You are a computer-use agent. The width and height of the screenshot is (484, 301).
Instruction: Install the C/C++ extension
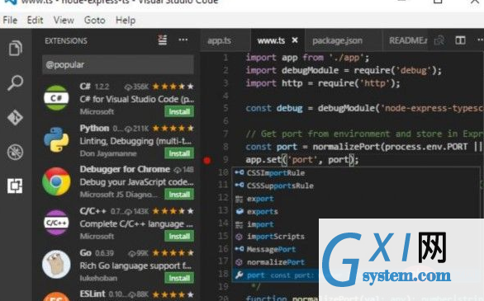click(x=179, y=237)
